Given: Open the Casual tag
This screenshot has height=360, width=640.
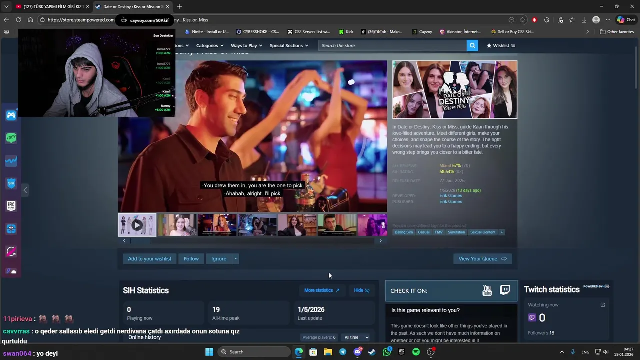Looking at the screenshot, I should pyautogui.click(x=424, y=232).
